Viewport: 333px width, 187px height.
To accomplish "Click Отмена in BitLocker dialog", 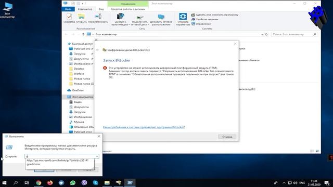I will click(x=227, y=137).
